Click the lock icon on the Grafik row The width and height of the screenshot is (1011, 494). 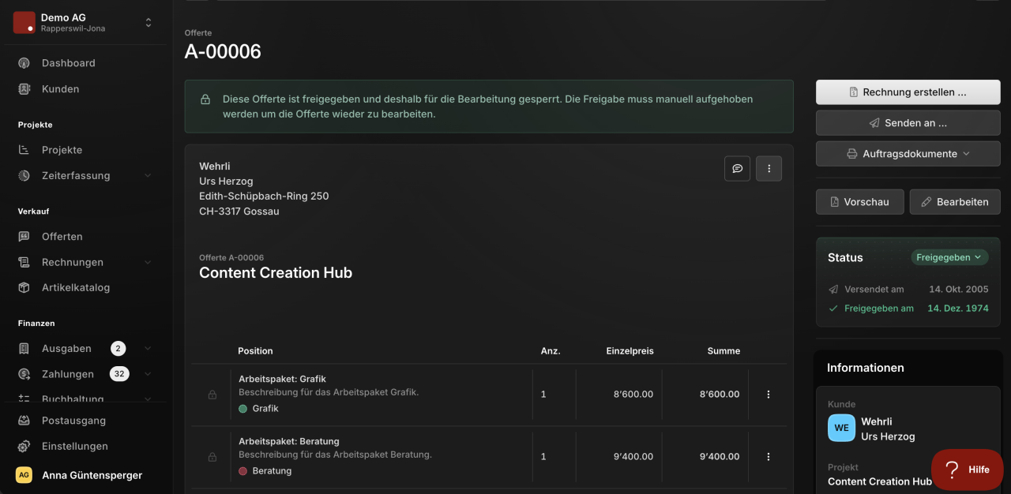(212, 395)
